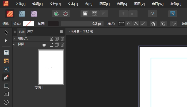Expand the 母版页 section
The height and width of the screenshot is (107, 187).
pos(14,39)
